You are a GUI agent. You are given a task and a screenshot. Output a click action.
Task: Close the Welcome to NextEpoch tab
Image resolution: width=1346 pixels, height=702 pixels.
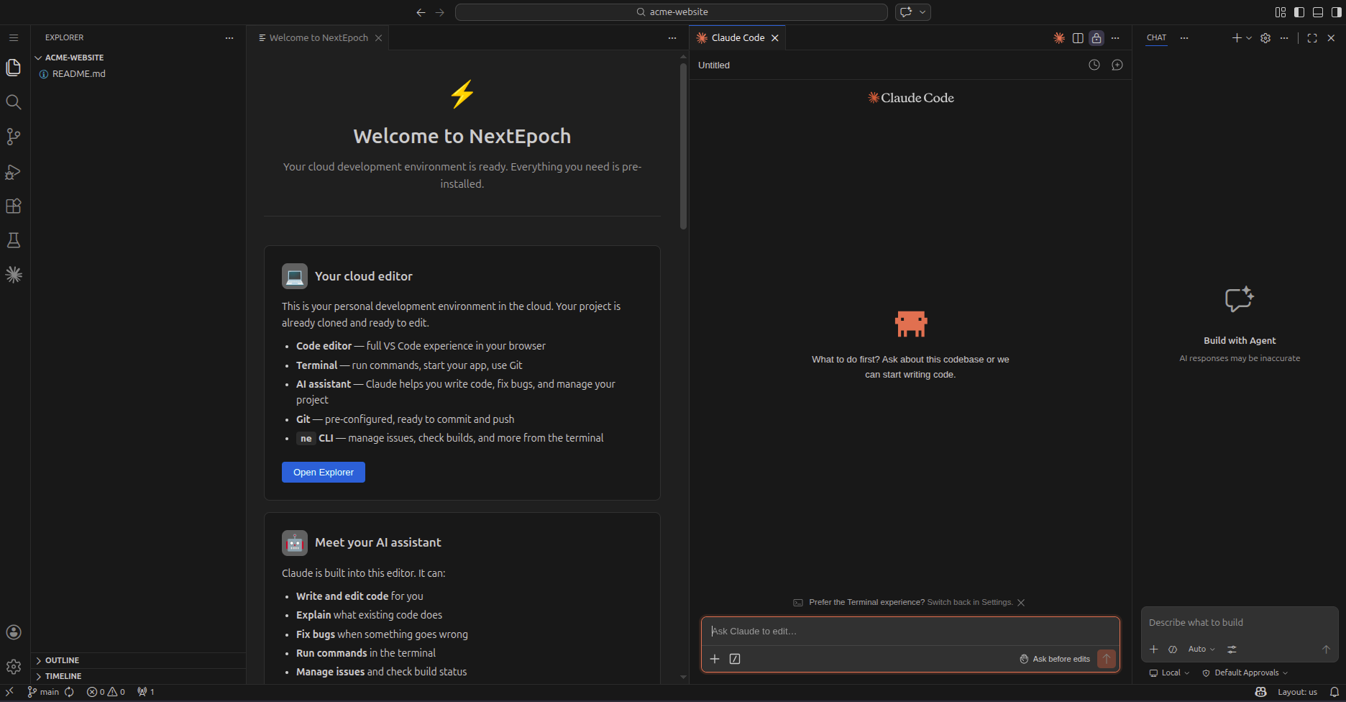coord(378,38)
